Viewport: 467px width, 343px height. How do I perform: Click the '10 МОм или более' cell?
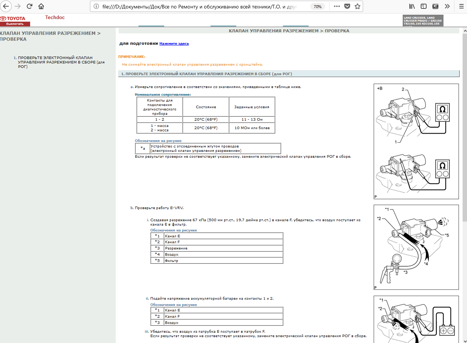click(x=252, y=128)
